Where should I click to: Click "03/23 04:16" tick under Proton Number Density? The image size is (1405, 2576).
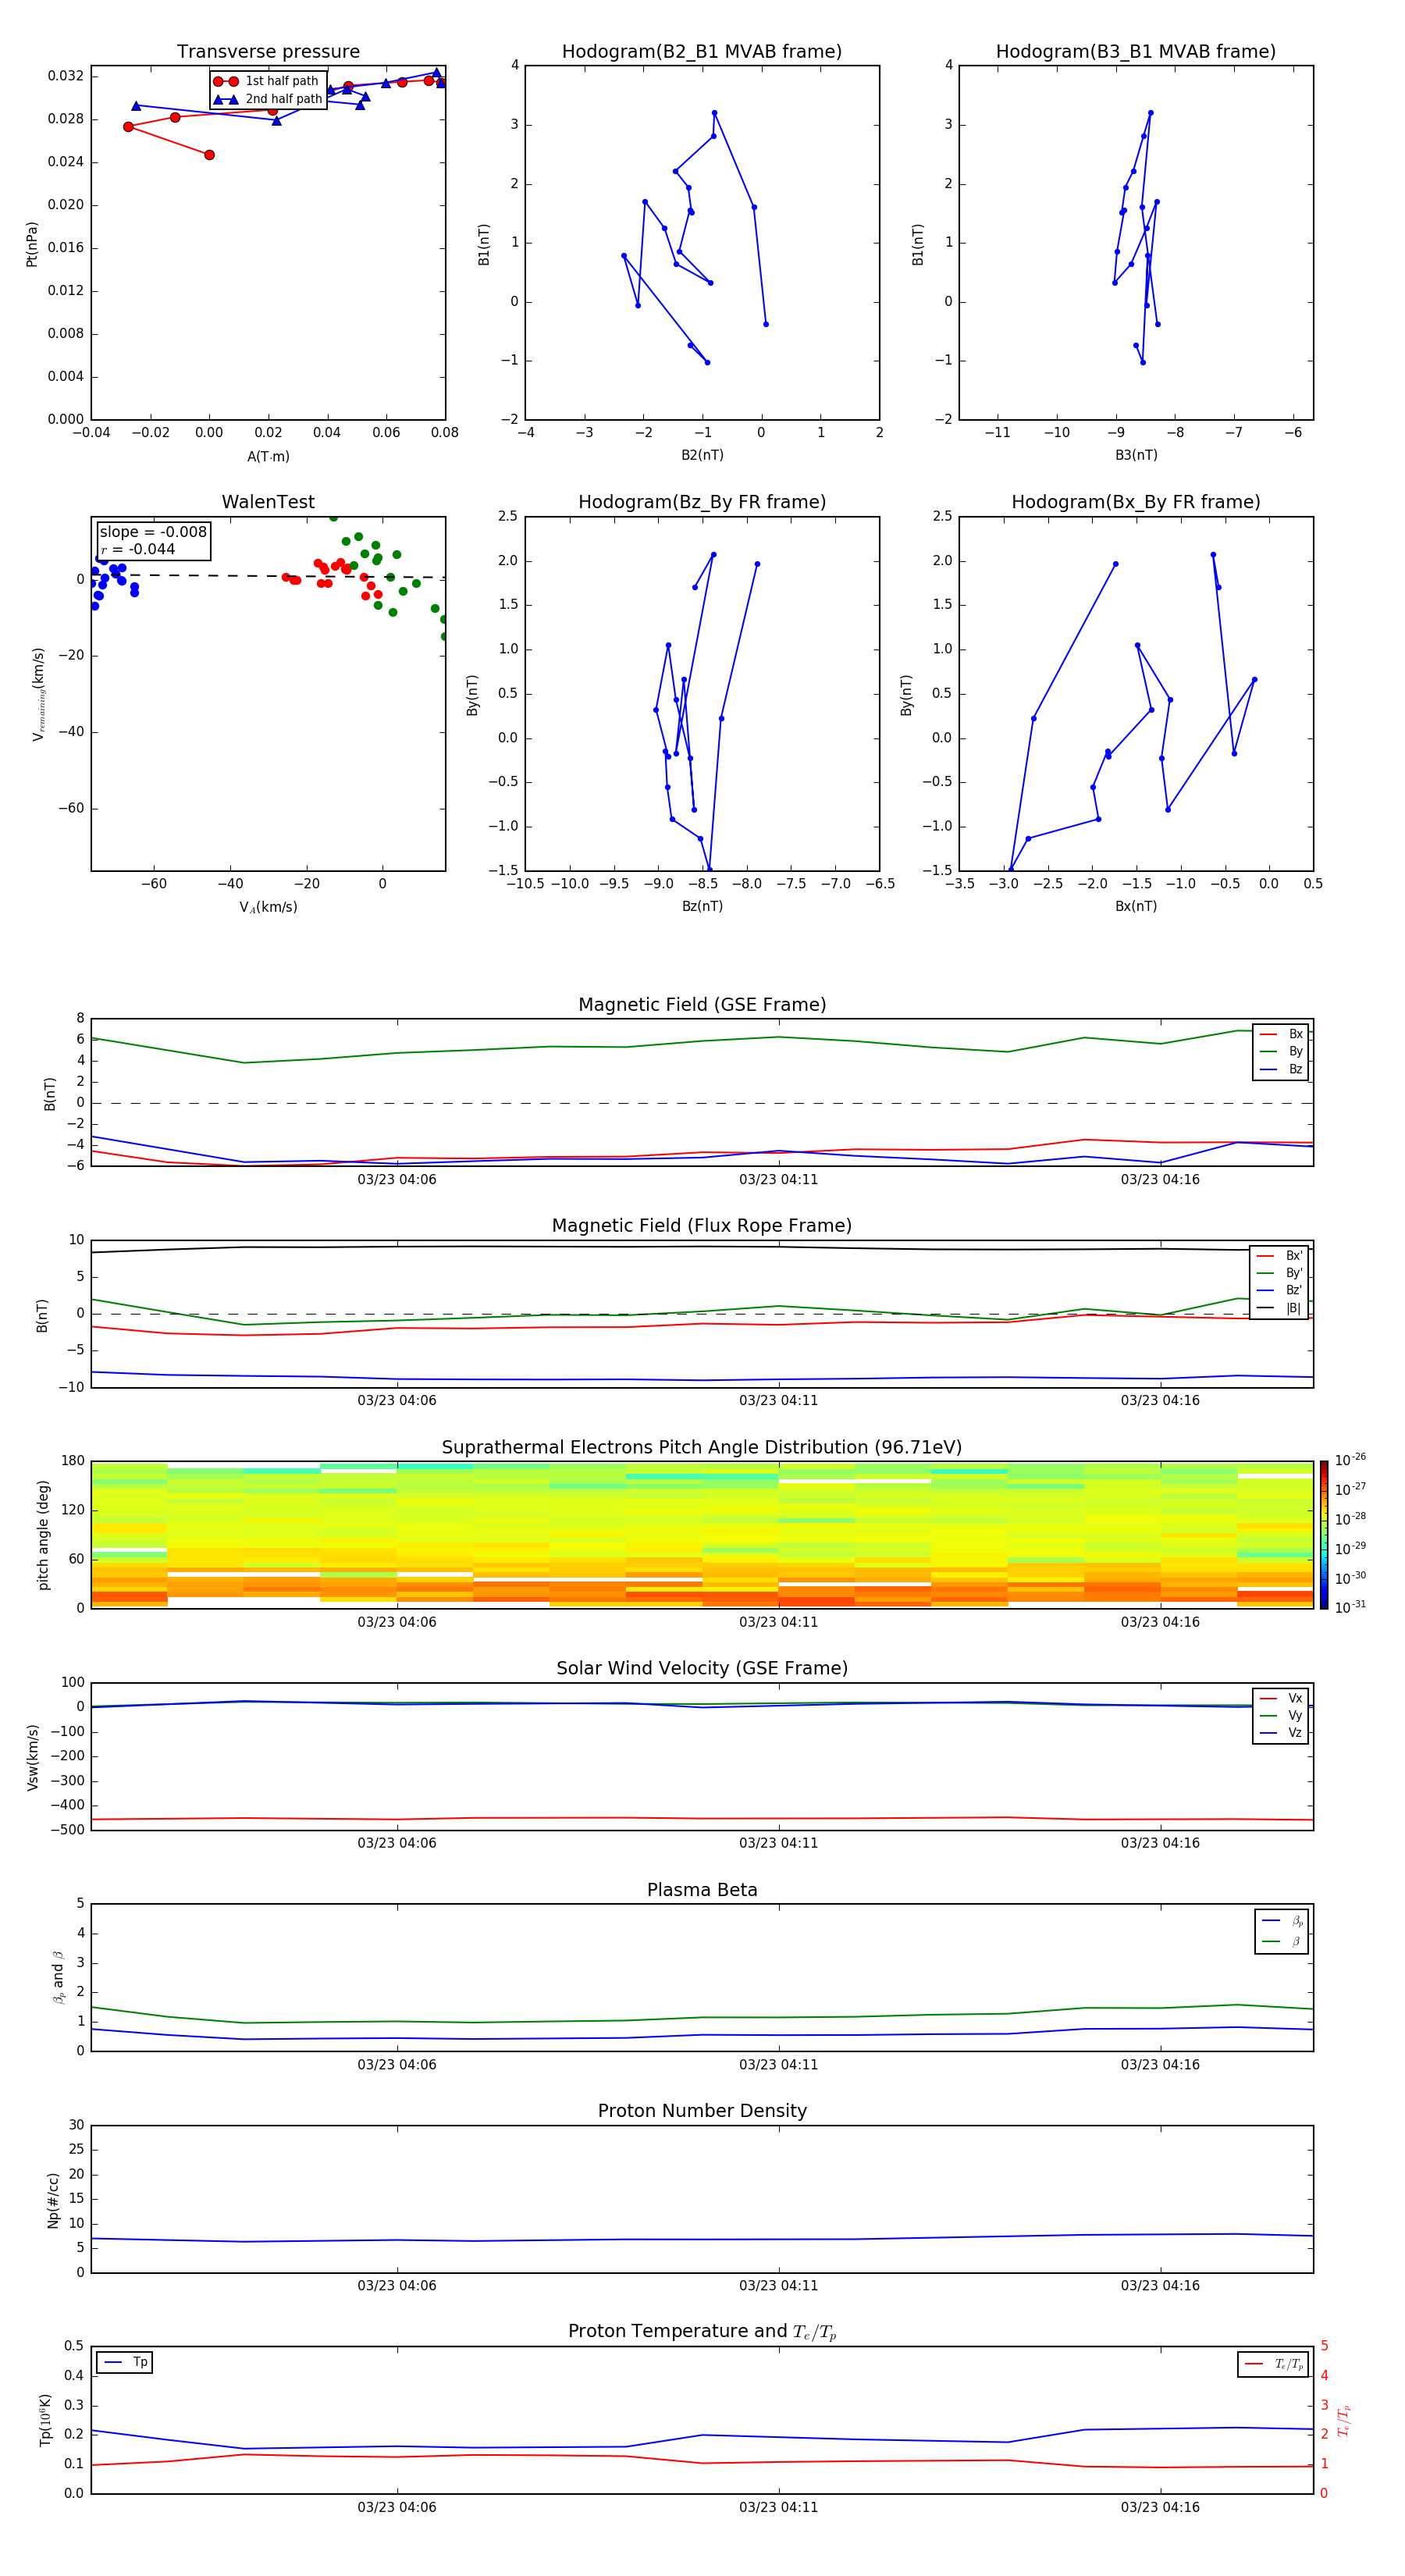pos(1160,2286)
